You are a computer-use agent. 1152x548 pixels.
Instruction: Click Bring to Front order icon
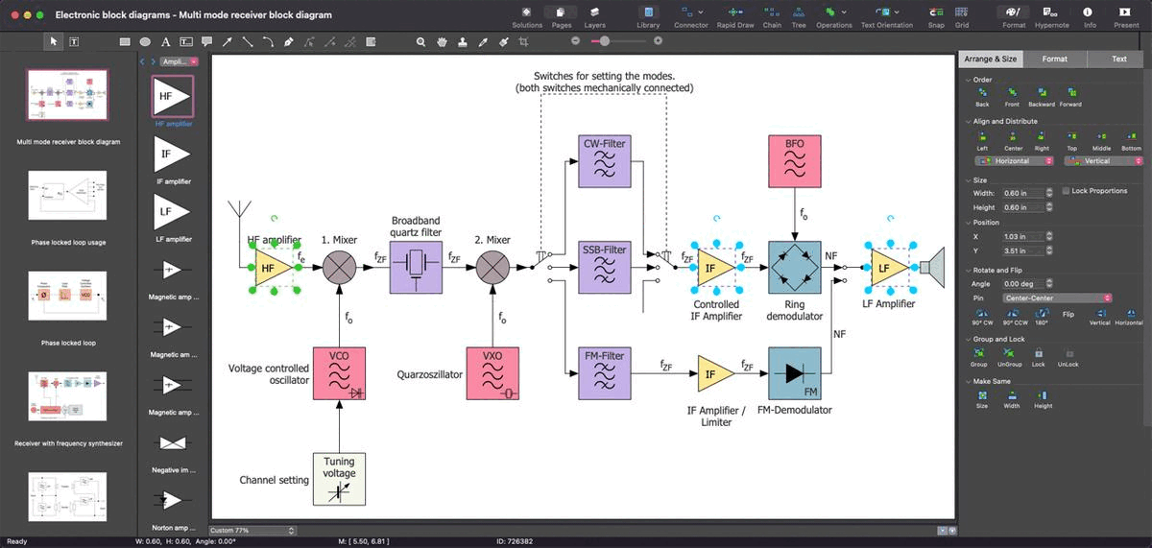click(1012, 92)
